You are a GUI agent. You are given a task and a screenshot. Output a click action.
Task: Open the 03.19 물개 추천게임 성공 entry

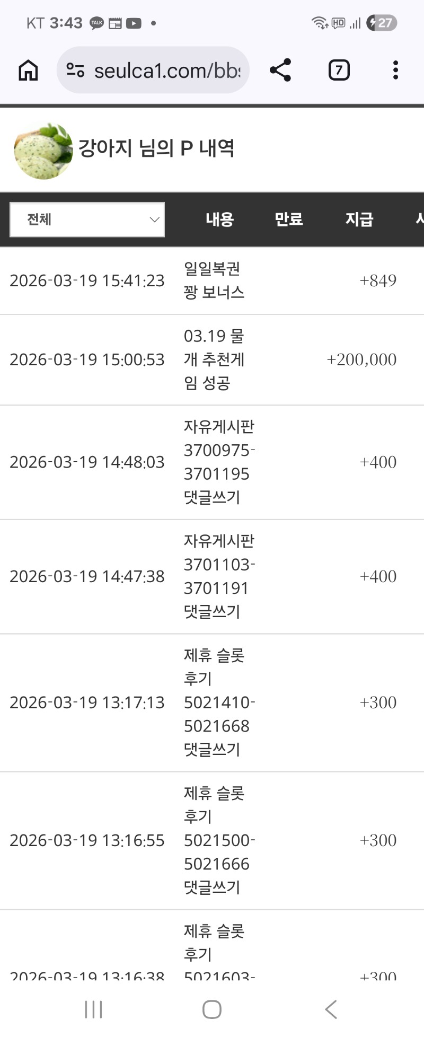tap(214, 359)
